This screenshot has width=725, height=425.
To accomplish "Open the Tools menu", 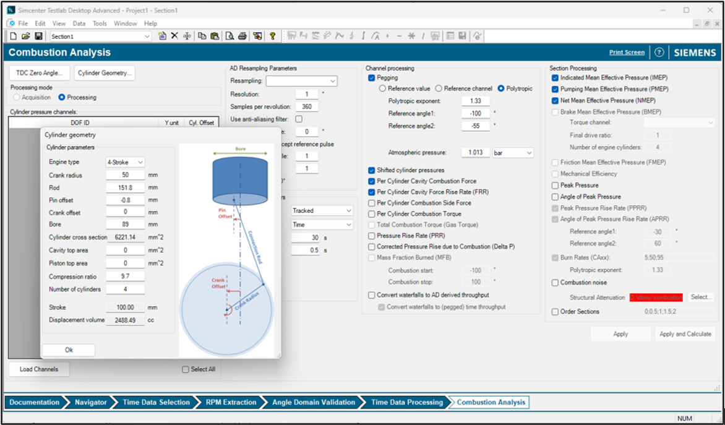I will (100, 23).
